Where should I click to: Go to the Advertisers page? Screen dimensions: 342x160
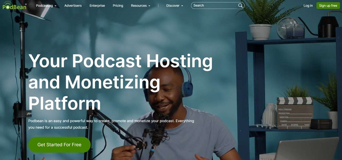point(73,6)
